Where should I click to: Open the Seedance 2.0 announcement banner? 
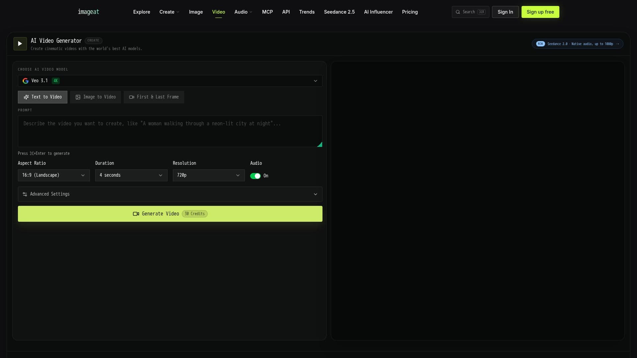(577, 44)
